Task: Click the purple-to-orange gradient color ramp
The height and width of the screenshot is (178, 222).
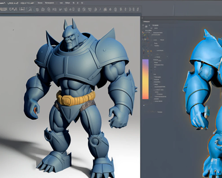Action: [145, 79]
